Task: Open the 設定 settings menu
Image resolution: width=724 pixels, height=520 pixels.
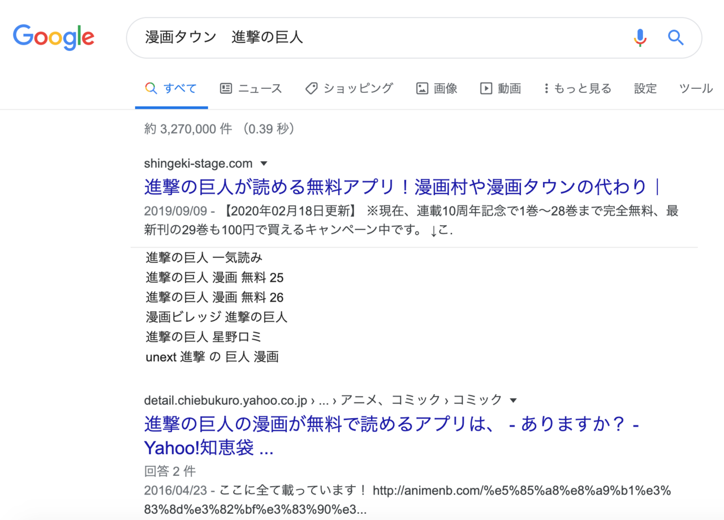Action: [x=645, y=88]
